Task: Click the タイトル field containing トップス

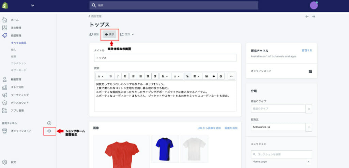Action: click(165, 58)
